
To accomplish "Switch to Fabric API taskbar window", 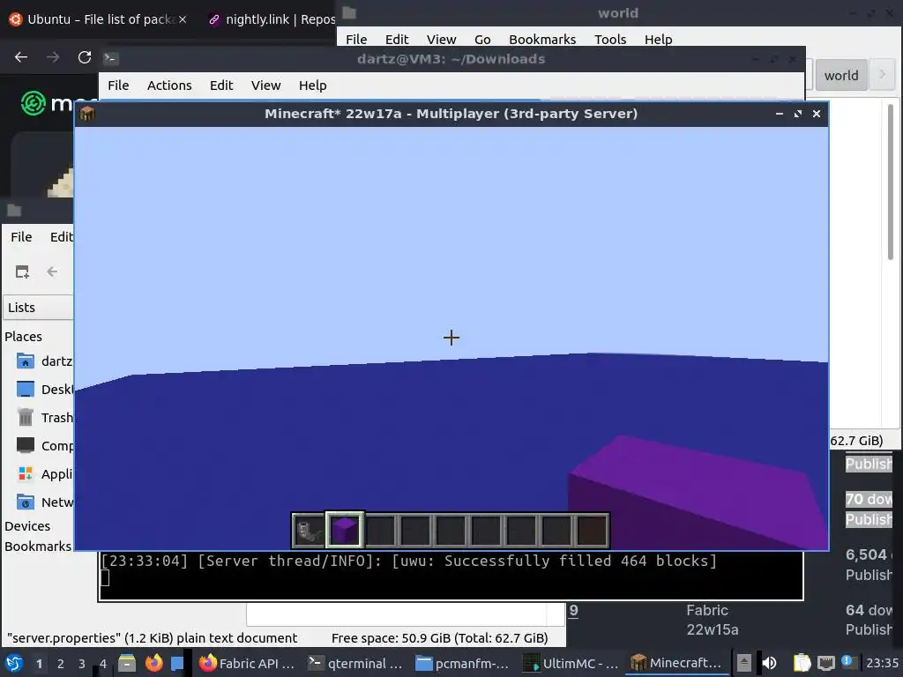I will tap(248, 663).
